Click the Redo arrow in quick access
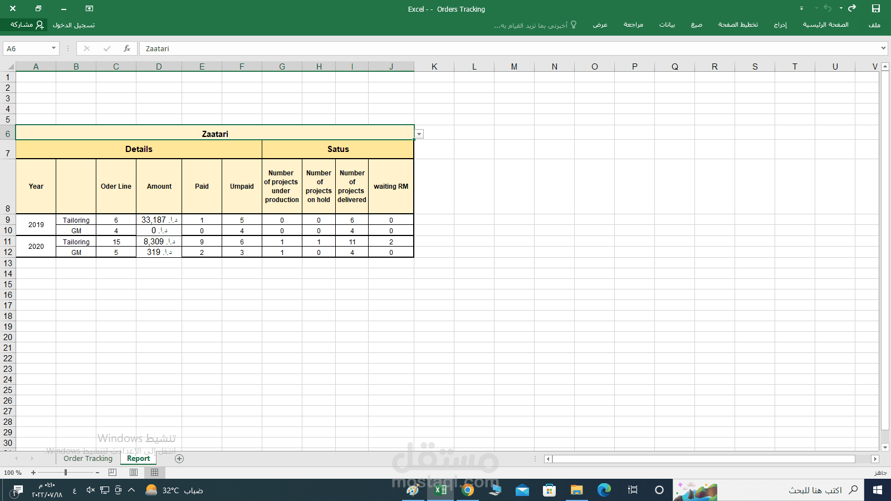 click(852, 8)
